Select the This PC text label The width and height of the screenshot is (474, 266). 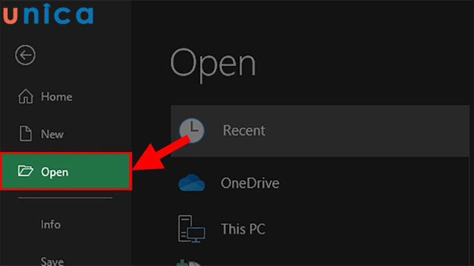pos(243,228)
